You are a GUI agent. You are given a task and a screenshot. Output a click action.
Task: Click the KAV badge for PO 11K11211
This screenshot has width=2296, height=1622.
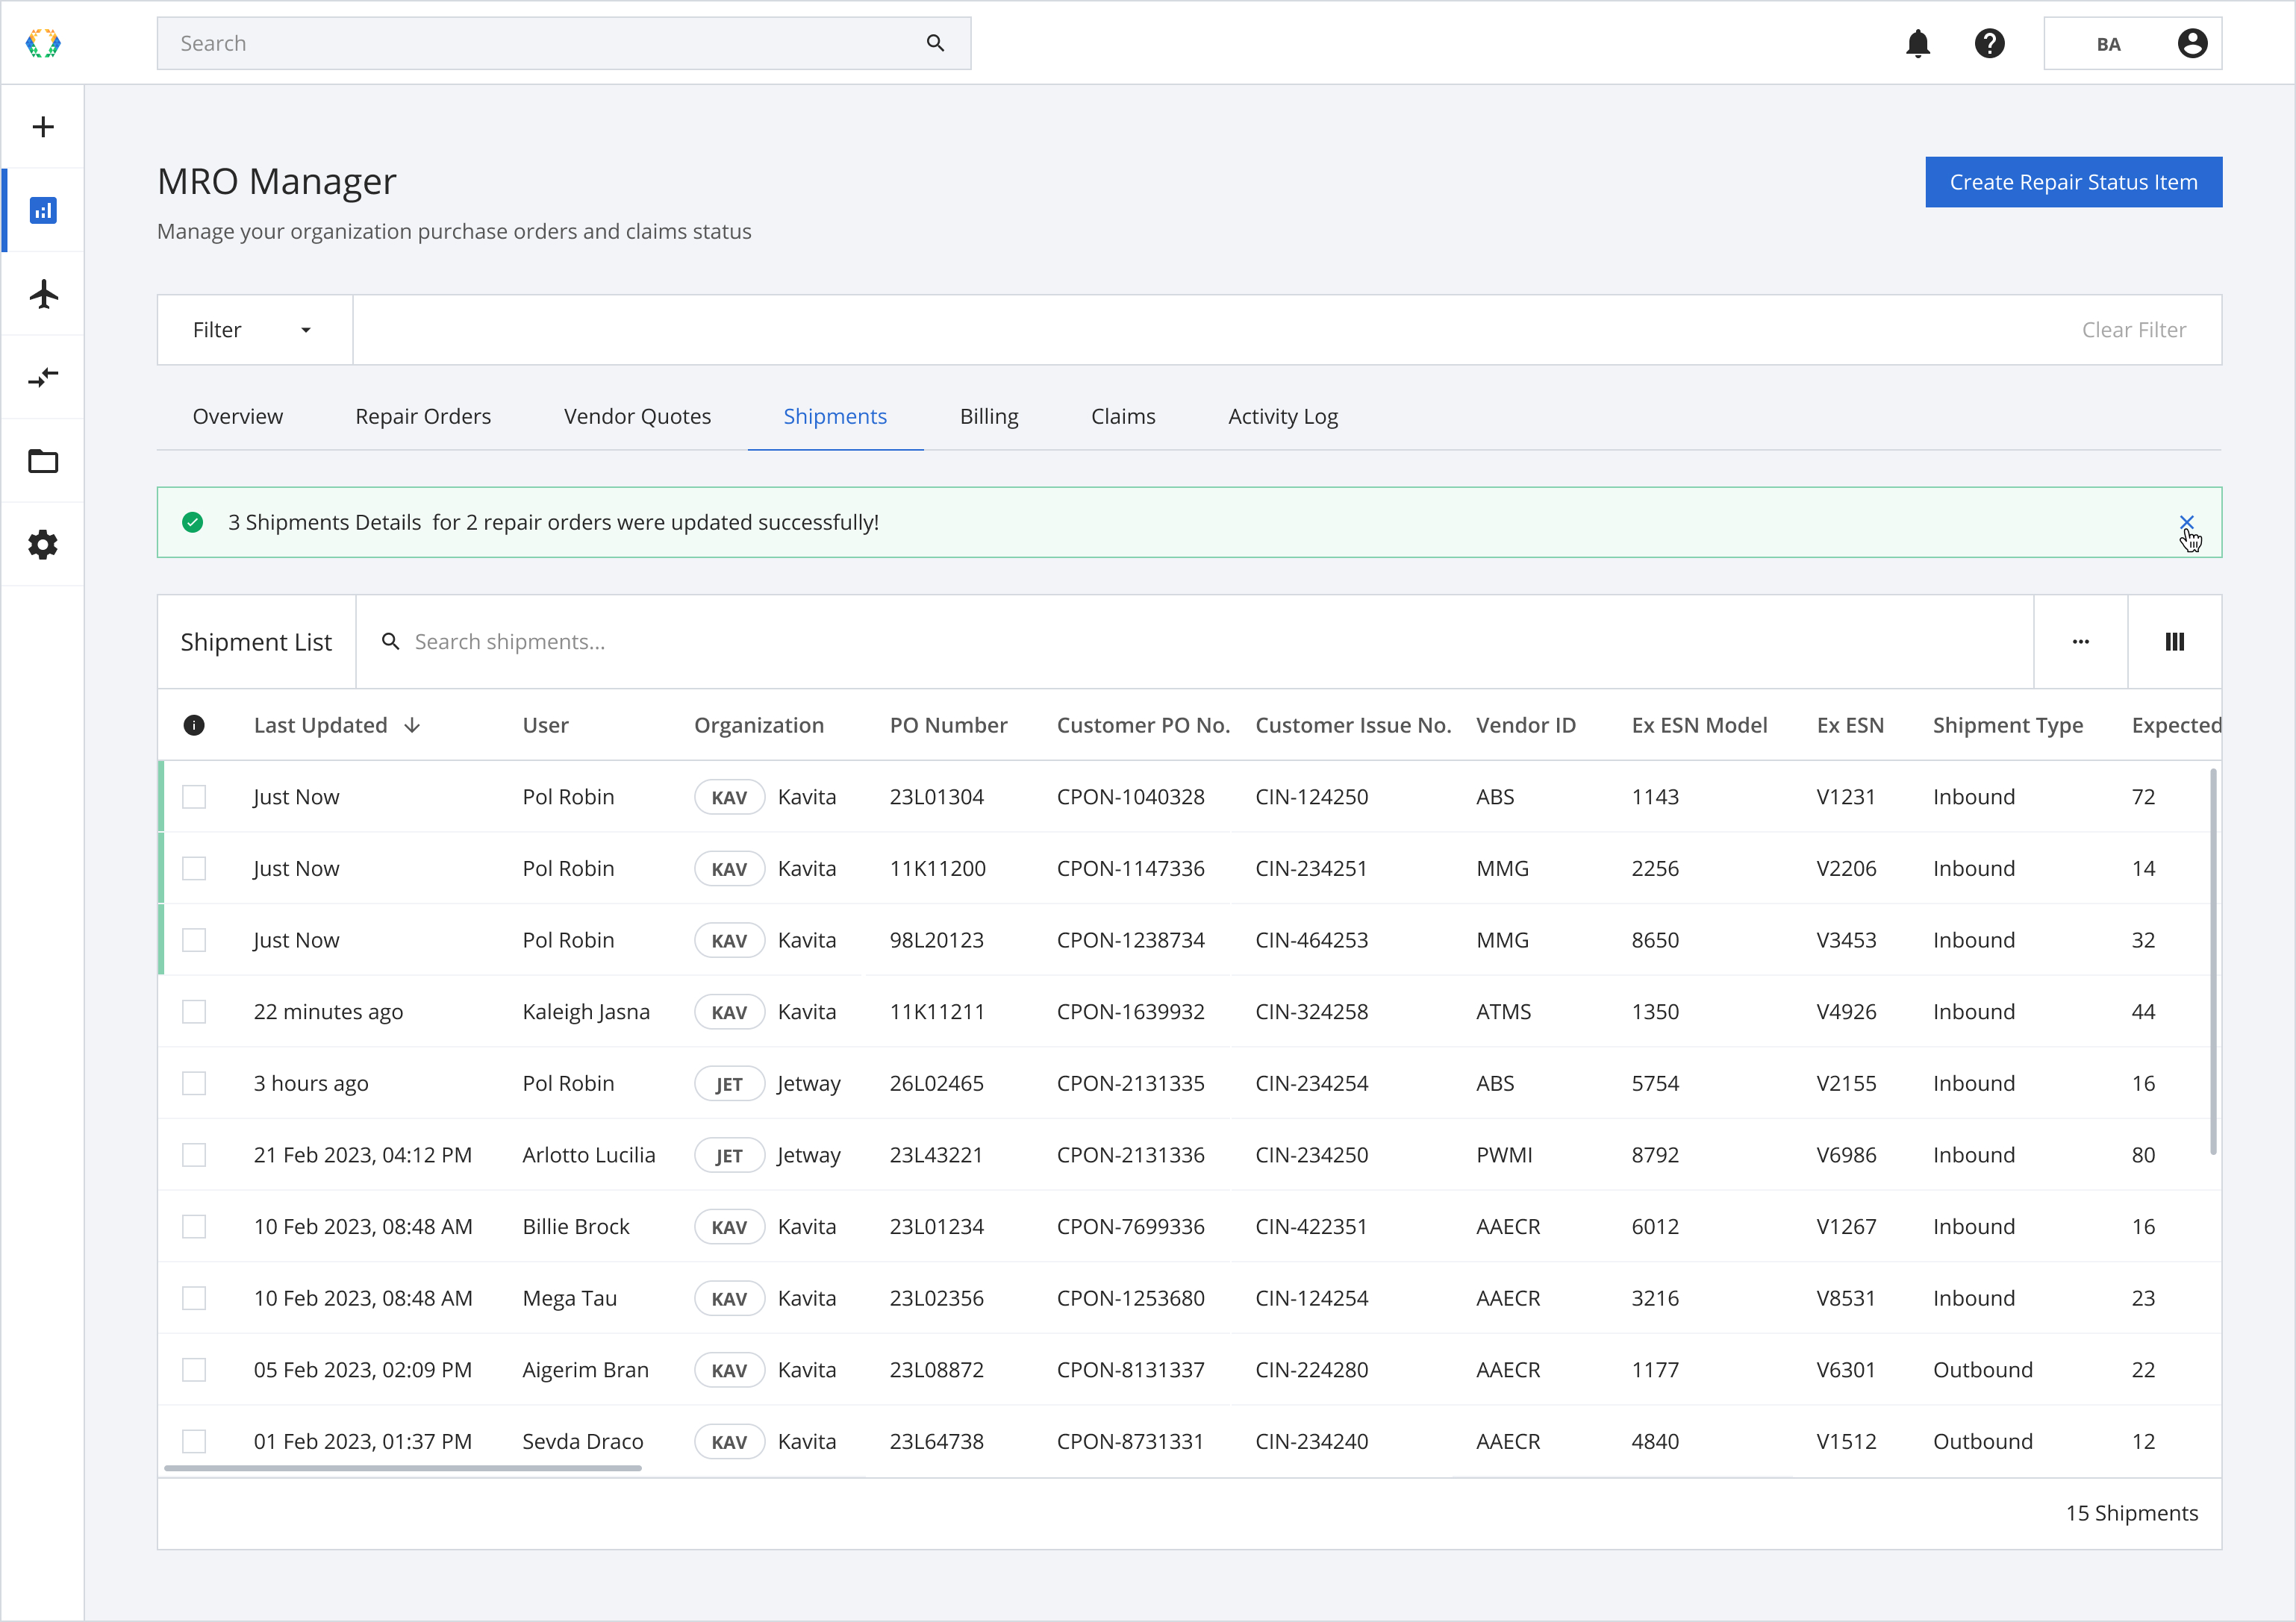729,1012
